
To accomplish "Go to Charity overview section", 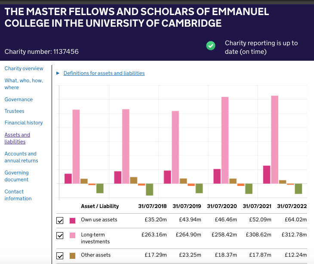I will pos(24,68).
